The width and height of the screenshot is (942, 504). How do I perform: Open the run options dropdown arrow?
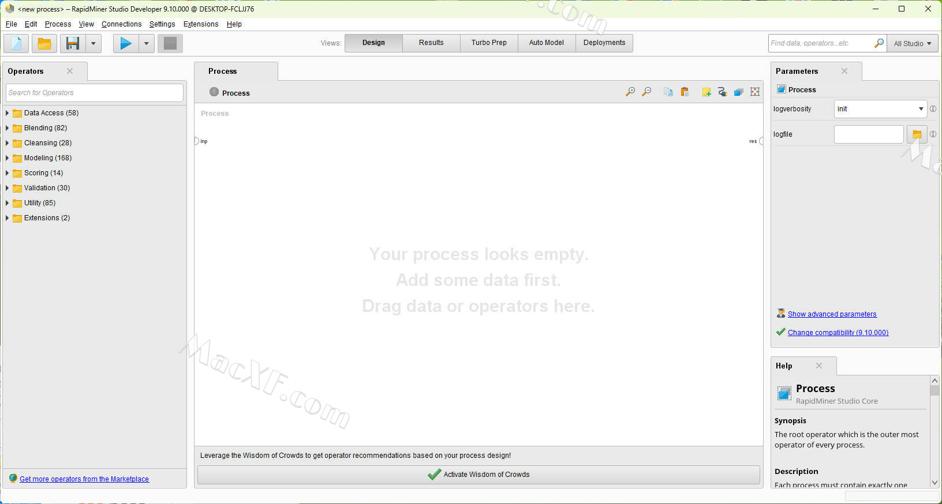(x=147, y=43)
